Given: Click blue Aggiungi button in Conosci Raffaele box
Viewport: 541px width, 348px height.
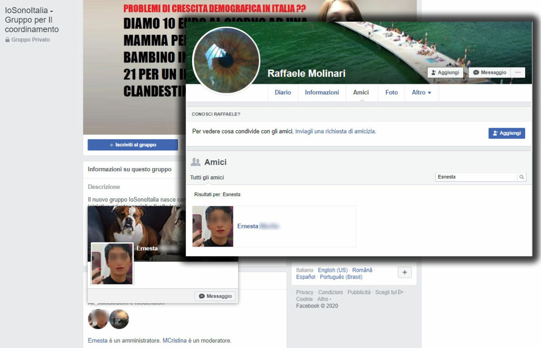Looking at the screenshot, I should click(507, 133).
